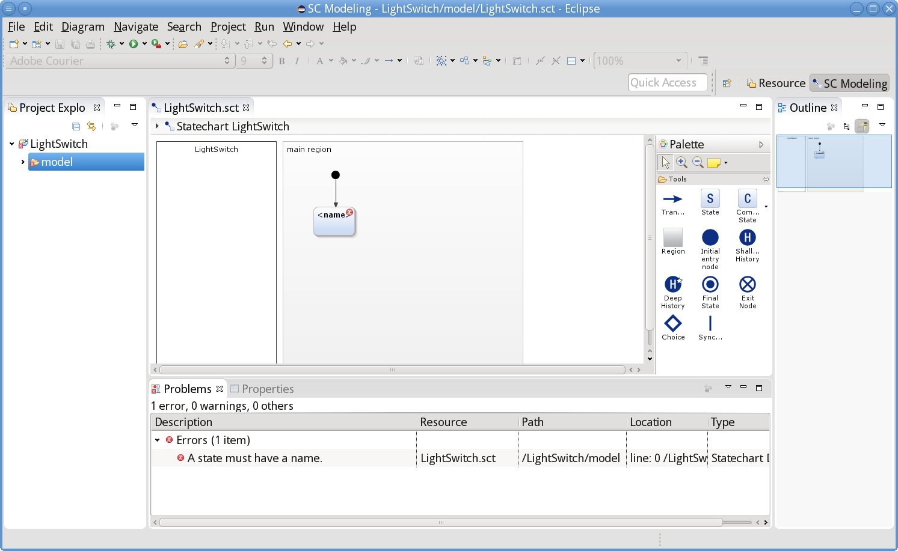Click the Select All diagram toolbar icon
898x551 pixels.
pyautogui.click(x=441, y=61)
